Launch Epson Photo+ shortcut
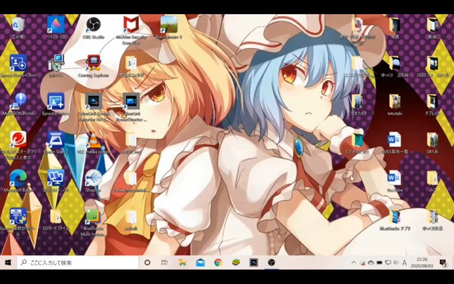This screenshot has width=454, height=284. pos(56,102)
